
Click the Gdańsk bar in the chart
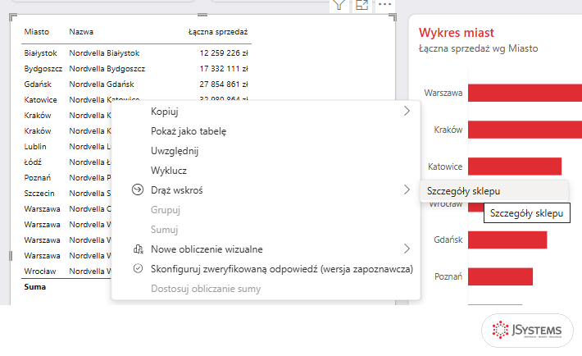(x=507, y=240)
